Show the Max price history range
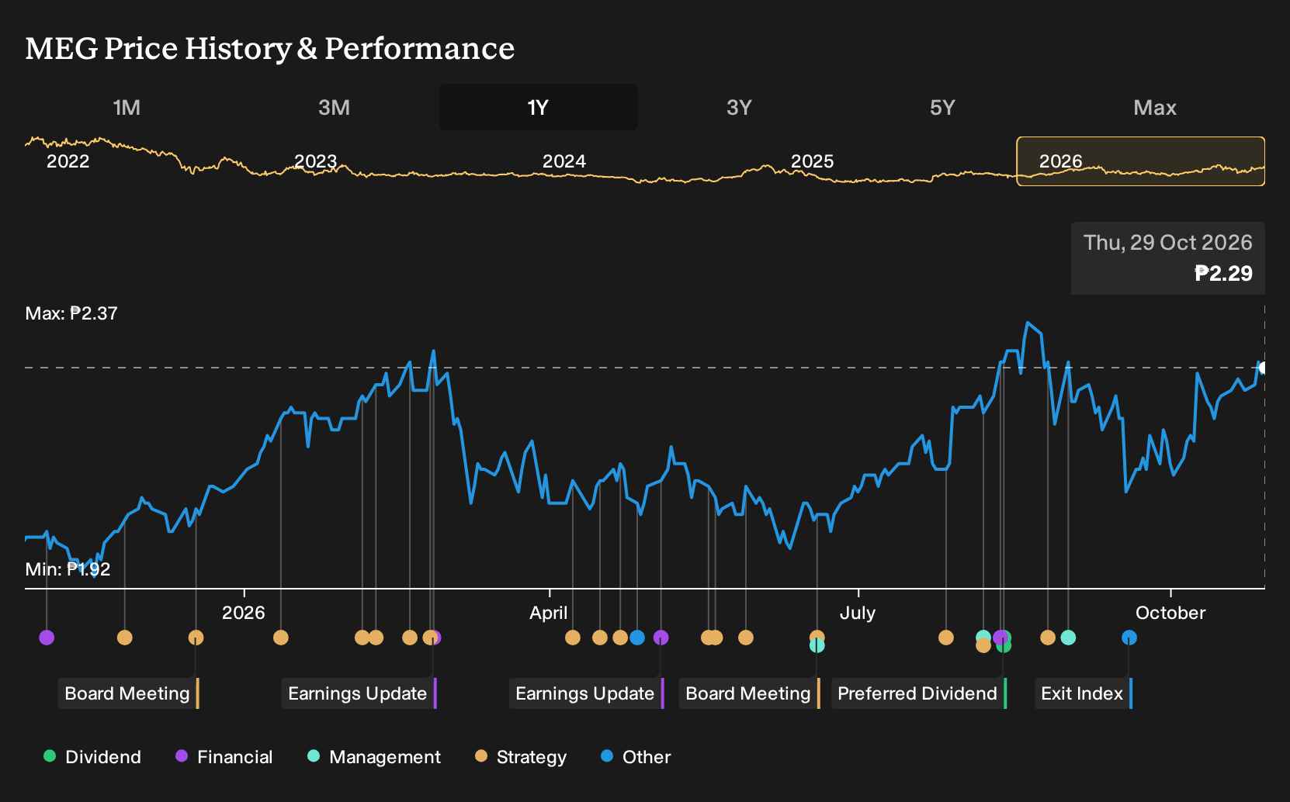Screen dimensions: 1290x802 [x=1155, y=107]
